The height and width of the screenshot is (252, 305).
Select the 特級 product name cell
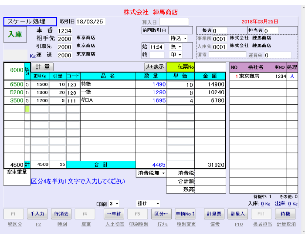pos(108,84)
